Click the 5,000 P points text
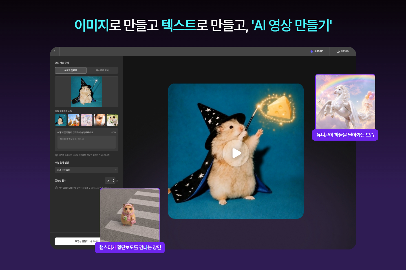Viewport: 406px width, 270px height. pos(319,51)
